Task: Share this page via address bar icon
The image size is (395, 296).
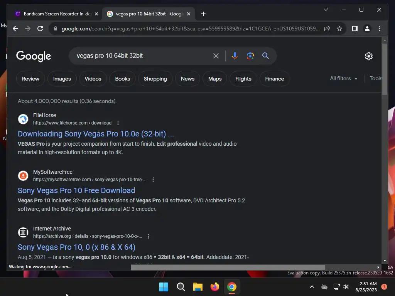Action: click(327, 29)
